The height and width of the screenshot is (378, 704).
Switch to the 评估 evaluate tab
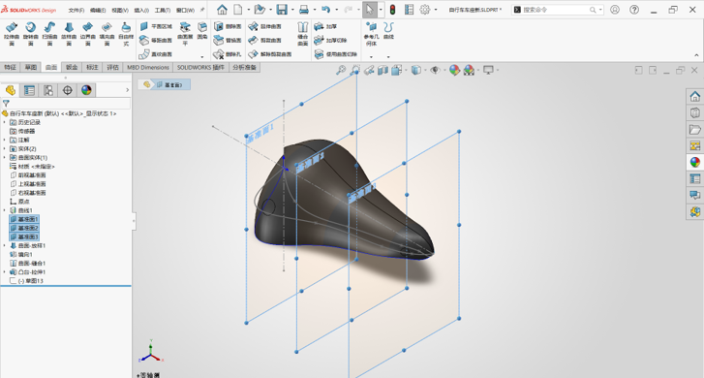(x=112, y=68)
